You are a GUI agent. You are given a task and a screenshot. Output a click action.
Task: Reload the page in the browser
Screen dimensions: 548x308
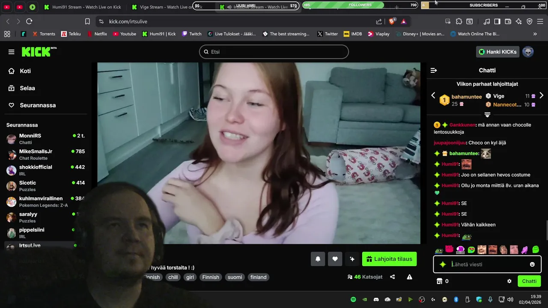point(29,21)
